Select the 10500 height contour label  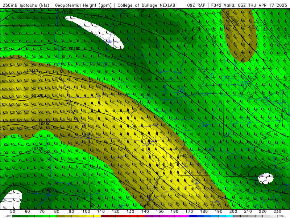tap(37, 95)
